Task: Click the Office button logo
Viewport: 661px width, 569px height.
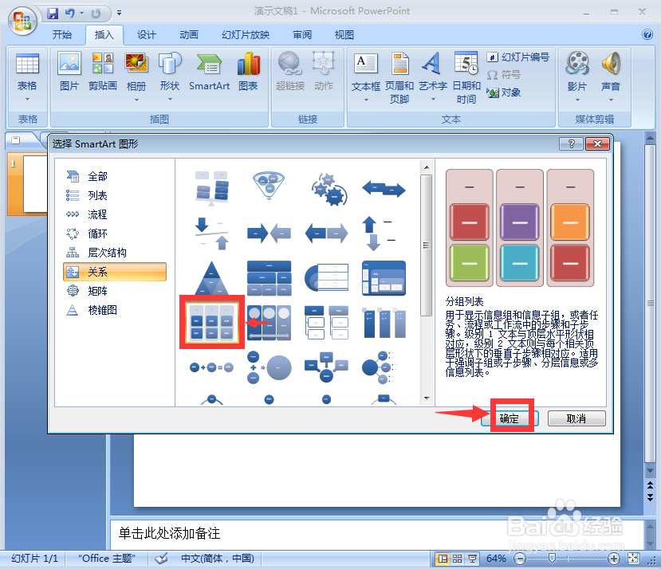Action: point(22,20)
